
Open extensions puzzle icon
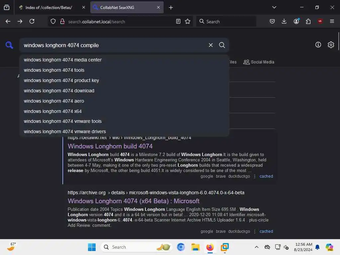(x=308, y=21)
